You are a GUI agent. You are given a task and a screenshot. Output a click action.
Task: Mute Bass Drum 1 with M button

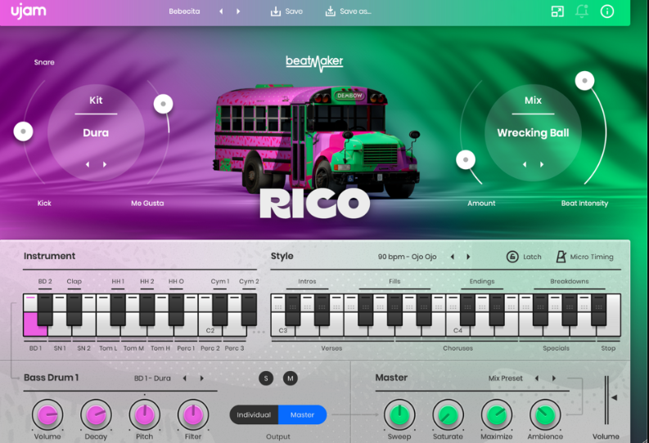(291, 378)
